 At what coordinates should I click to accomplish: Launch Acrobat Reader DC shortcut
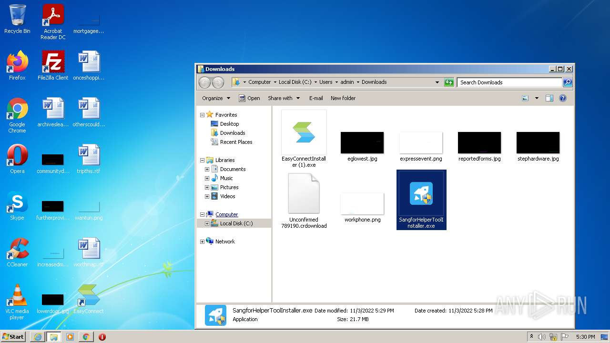53,22
